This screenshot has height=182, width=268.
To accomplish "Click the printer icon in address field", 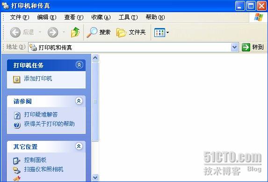I will point(33,47).
